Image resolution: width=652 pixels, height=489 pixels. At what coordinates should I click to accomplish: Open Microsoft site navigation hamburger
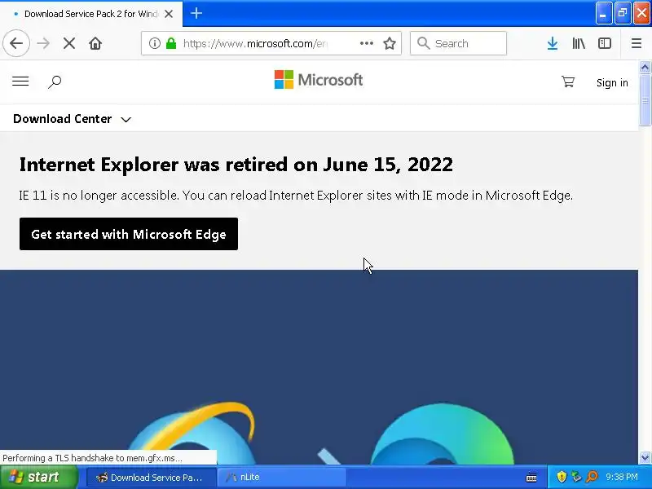(x=20, y=81)
